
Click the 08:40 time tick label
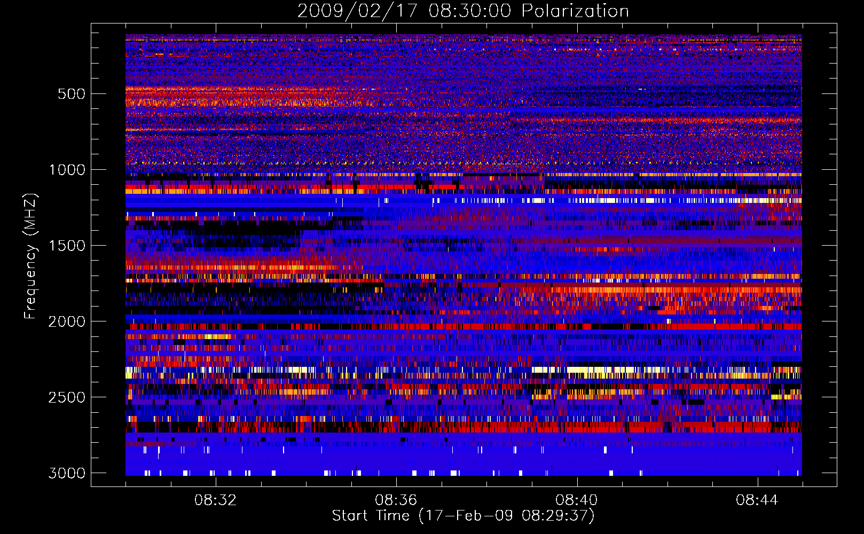click(577, 500)
